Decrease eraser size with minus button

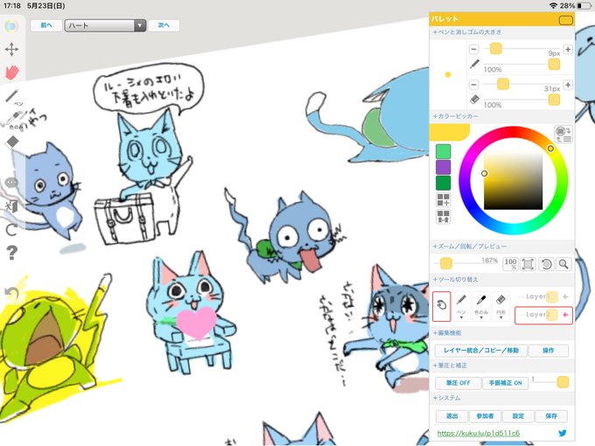474,85
